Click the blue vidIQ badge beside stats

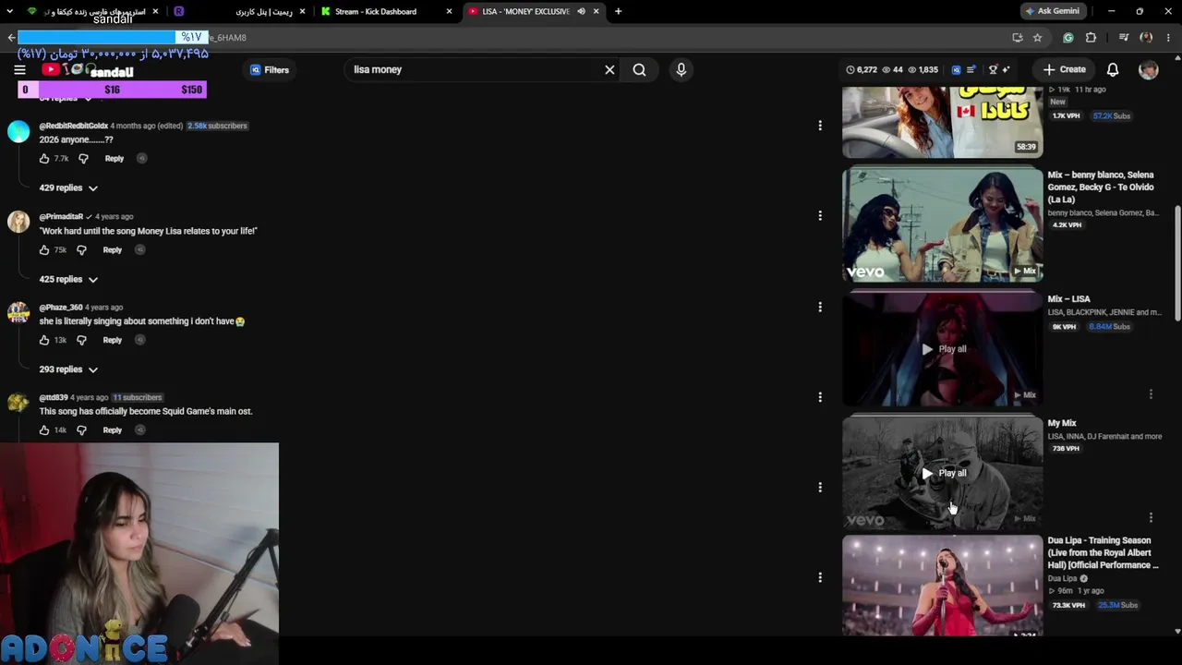pyautogui.click(x=956, y=69)
